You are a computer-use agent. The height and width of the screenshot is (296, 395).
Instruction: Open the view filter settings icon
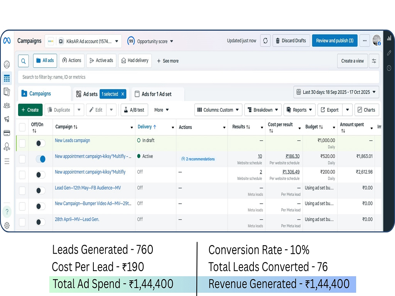(373, 61)
